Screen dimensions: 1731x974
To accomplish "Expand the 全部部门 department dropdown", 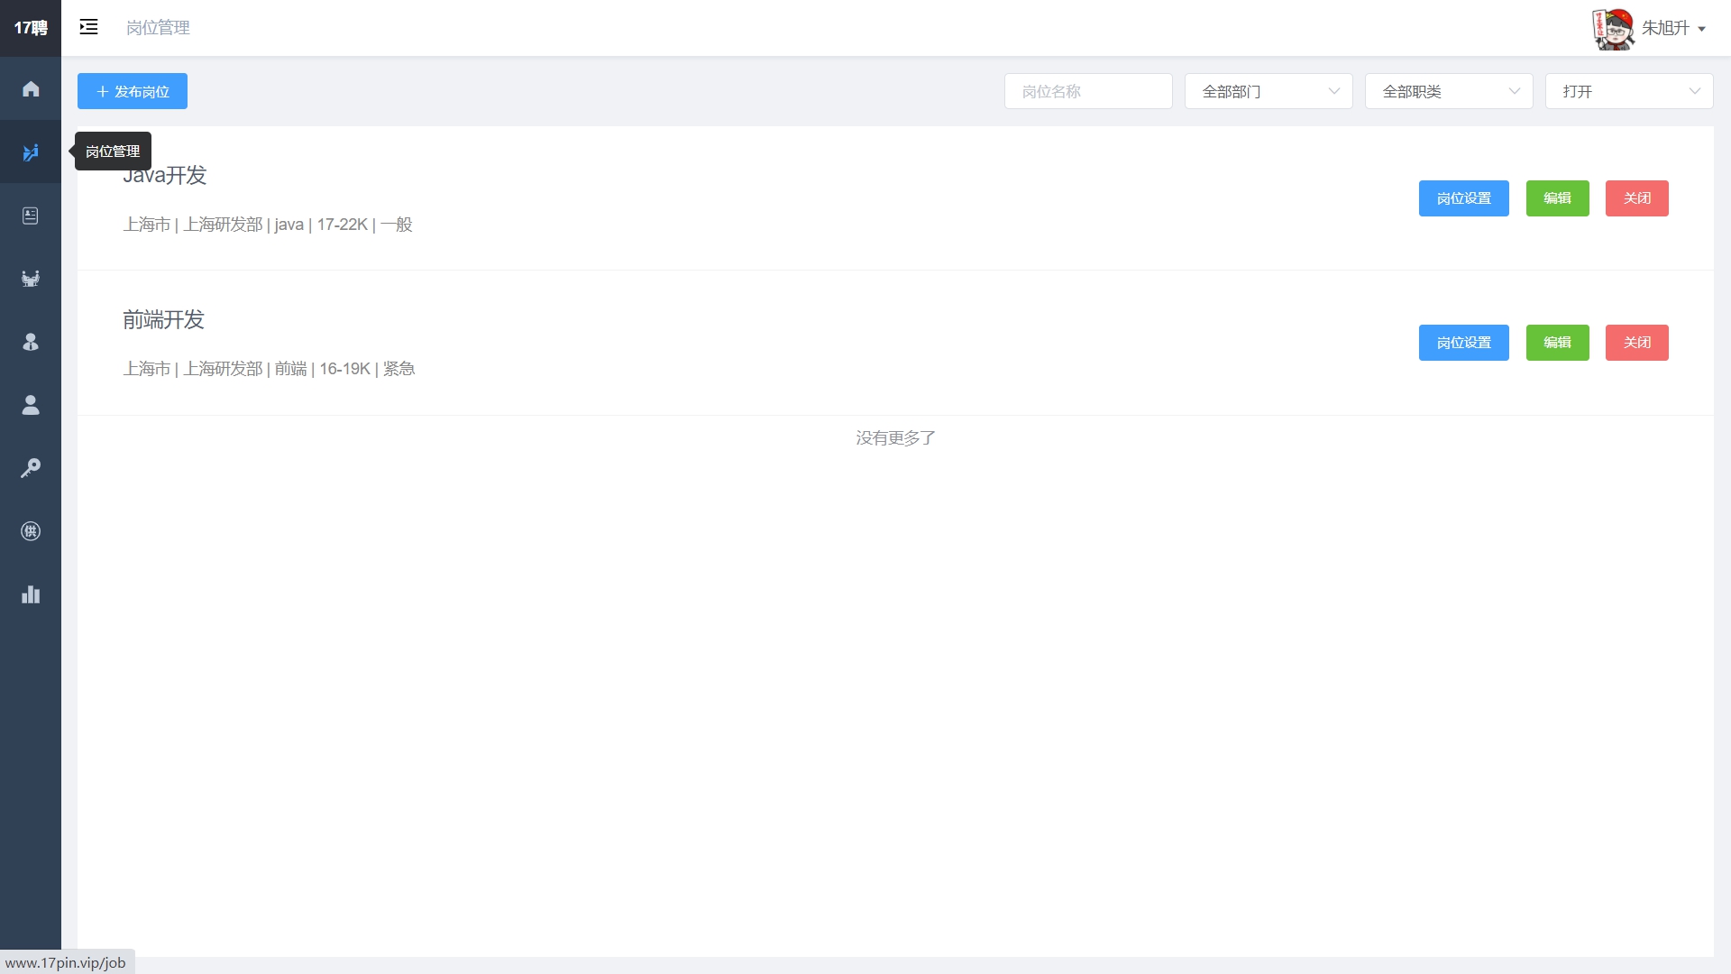I will pyautogui.click(x=1268, y=91).
